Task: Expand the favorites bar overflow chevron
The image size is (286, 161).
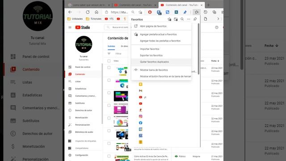Action: click(218, 19)
